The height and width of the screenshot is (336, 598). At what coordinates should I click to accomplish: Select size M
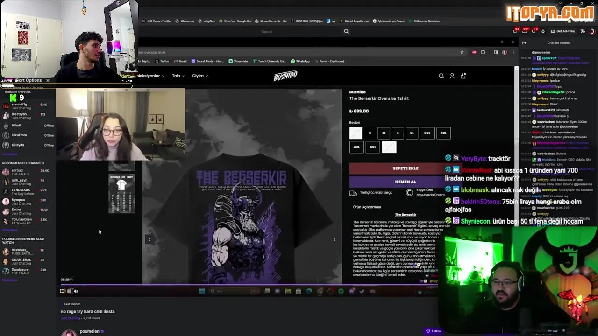pos(384,133)
